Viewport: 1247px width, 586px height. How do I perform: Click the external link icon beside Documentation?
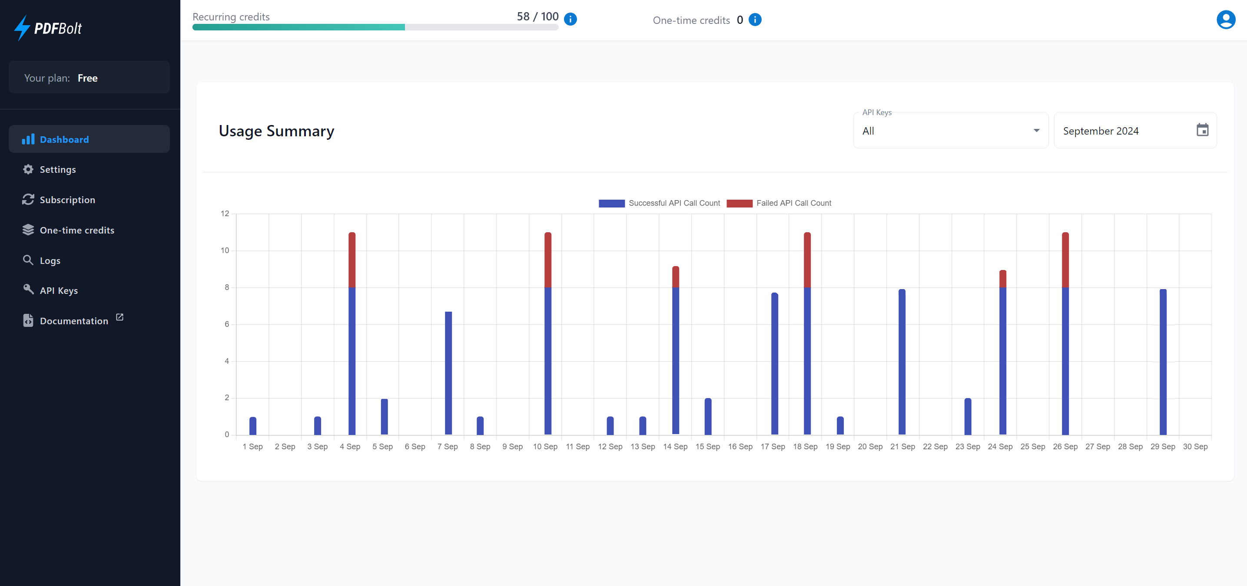(119, 317)
